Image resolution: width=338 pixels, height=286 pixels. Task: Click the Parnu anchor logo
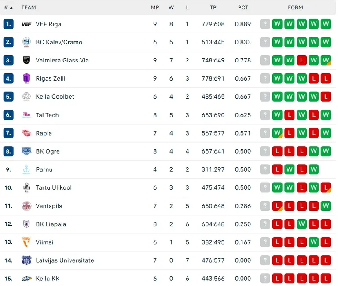(26, 169)
